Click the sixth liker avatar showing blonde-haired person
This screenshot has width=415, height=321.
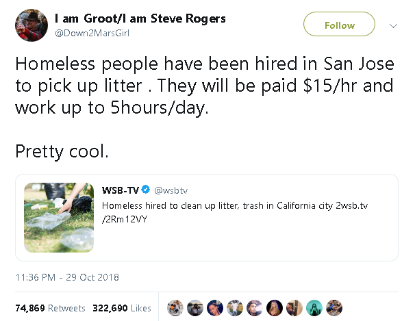coord(274,308)
